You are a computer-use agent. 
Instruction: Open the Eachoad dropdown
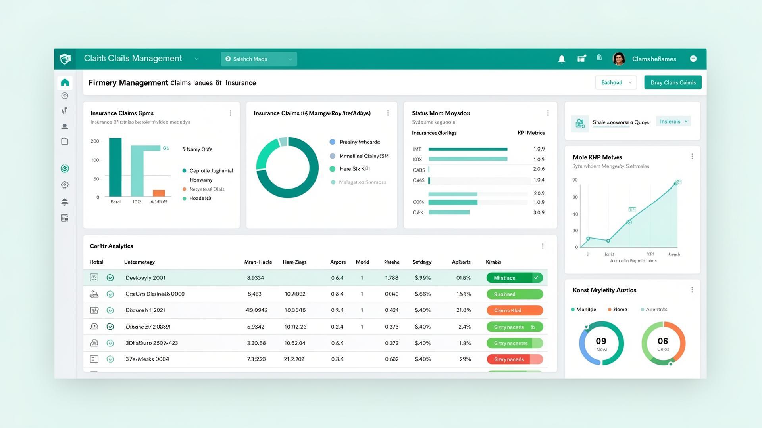(616, 82)
